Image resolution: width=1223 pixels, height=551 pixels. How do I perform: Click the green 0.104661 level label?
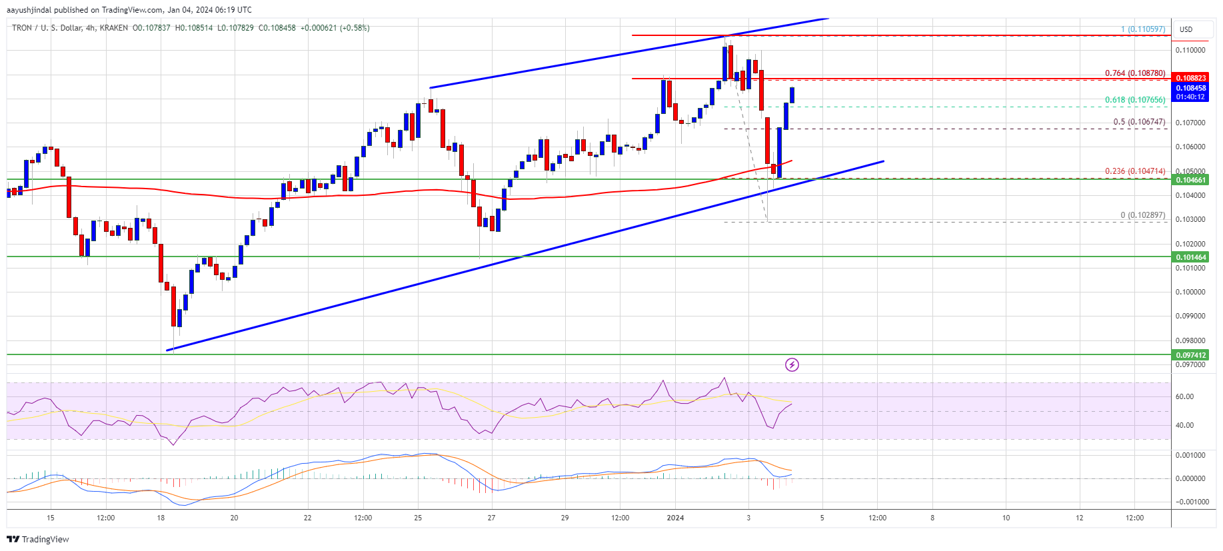[x=1190, y=180]
